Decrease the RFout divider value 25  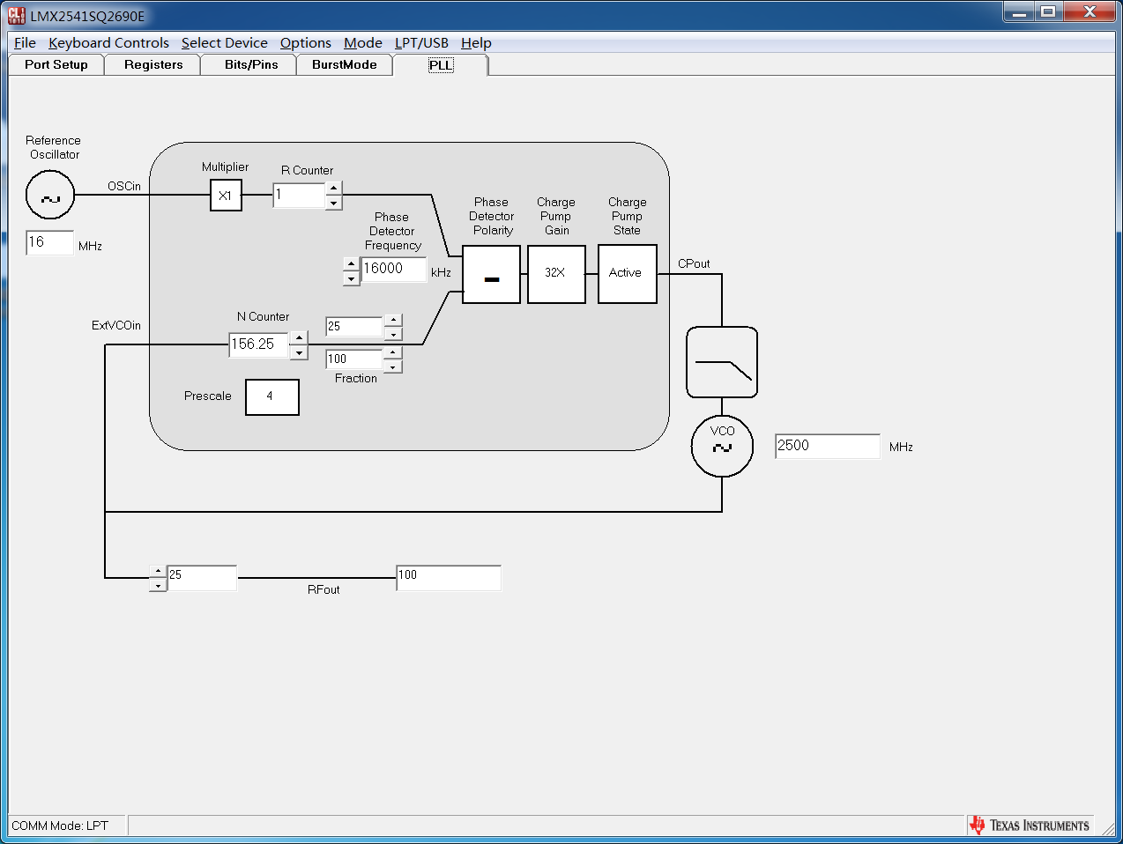(158, 585)
